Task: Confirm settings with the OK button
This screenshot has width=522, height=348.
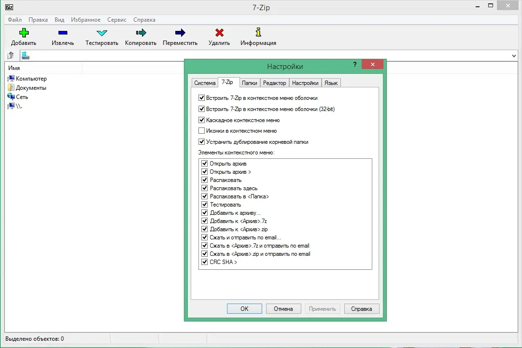Action: pyautogui.click(x=244, y=309)
